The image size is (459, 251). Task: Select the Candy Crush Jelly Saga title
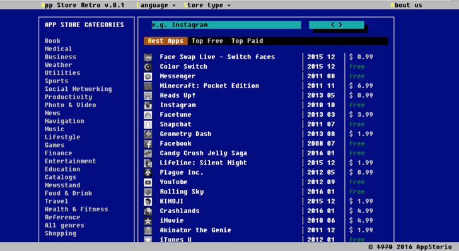pos(204,153)
